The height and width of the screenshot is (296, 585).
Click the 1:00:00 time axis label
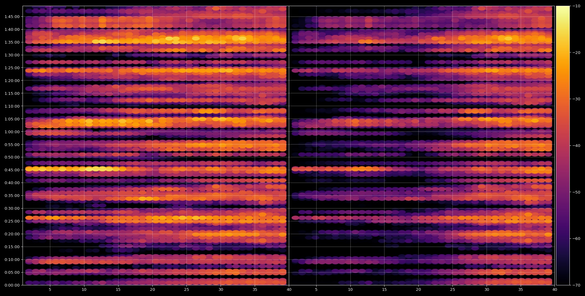coord(12,132)
